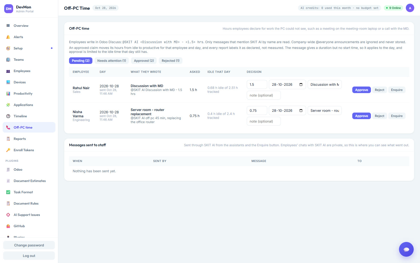Show the Needs attention (1) tab
Image resolution: width=420 pixels, height=263 pixels.
[112, 61]
